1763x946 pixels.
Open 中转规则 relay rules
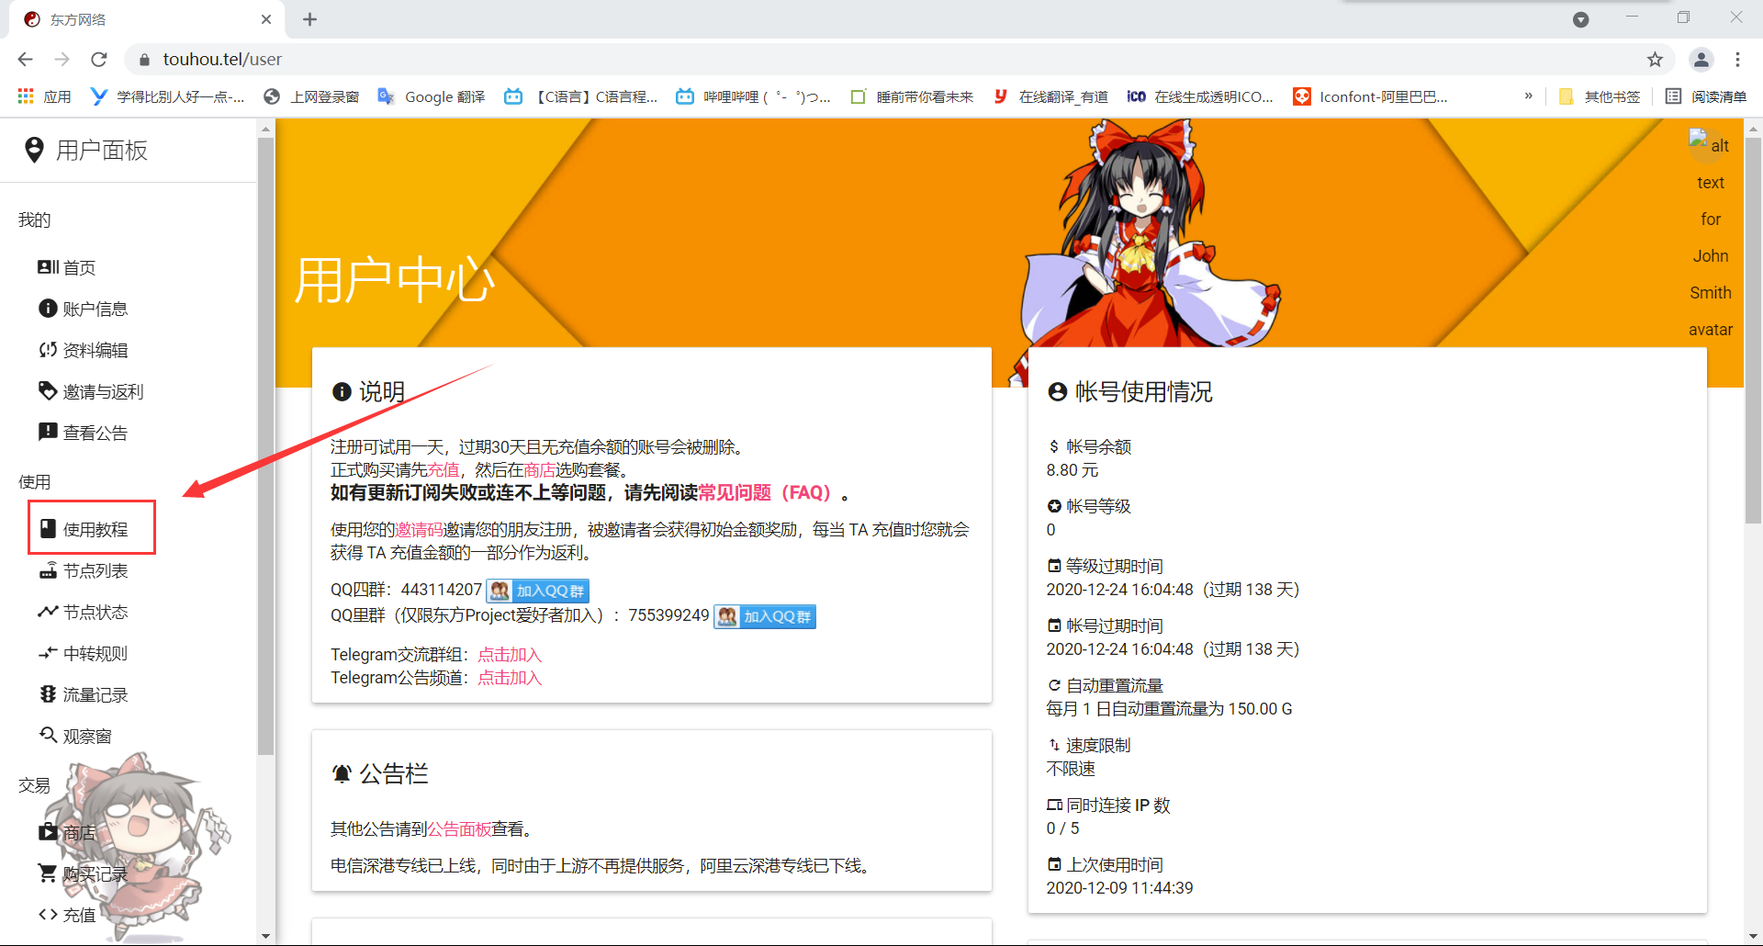(x=95, y=653)
